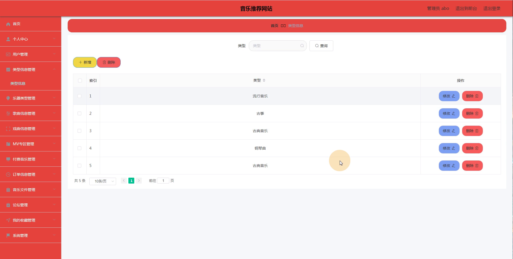This screenshot has height=259, width=513.
Task: Expand 系统管理 using its chevron
Action: [54, 235]
